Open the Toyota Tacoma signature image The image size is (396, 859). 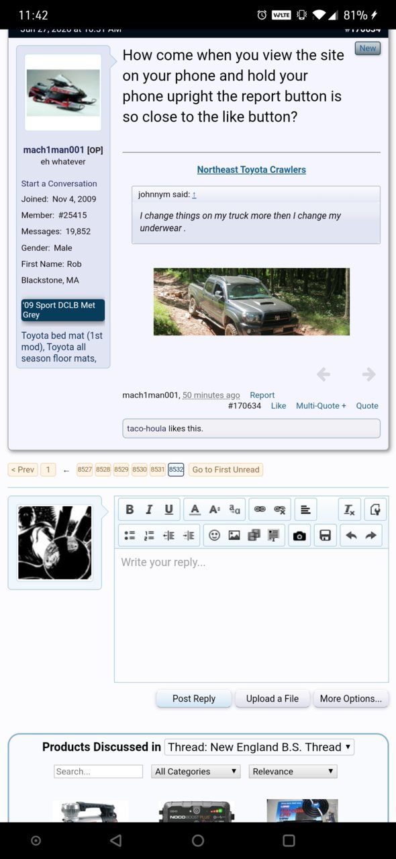(252, 302)
